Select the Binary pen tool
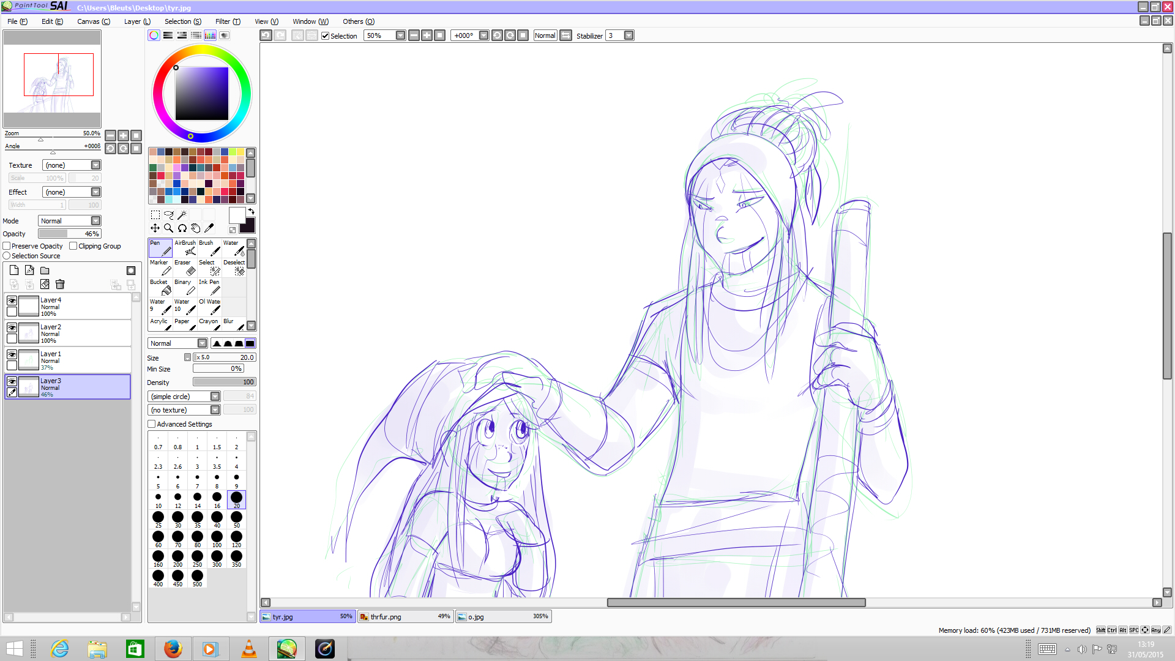Screen dimensions: 1175x661 pyautogui.click(x=185, y=287)
